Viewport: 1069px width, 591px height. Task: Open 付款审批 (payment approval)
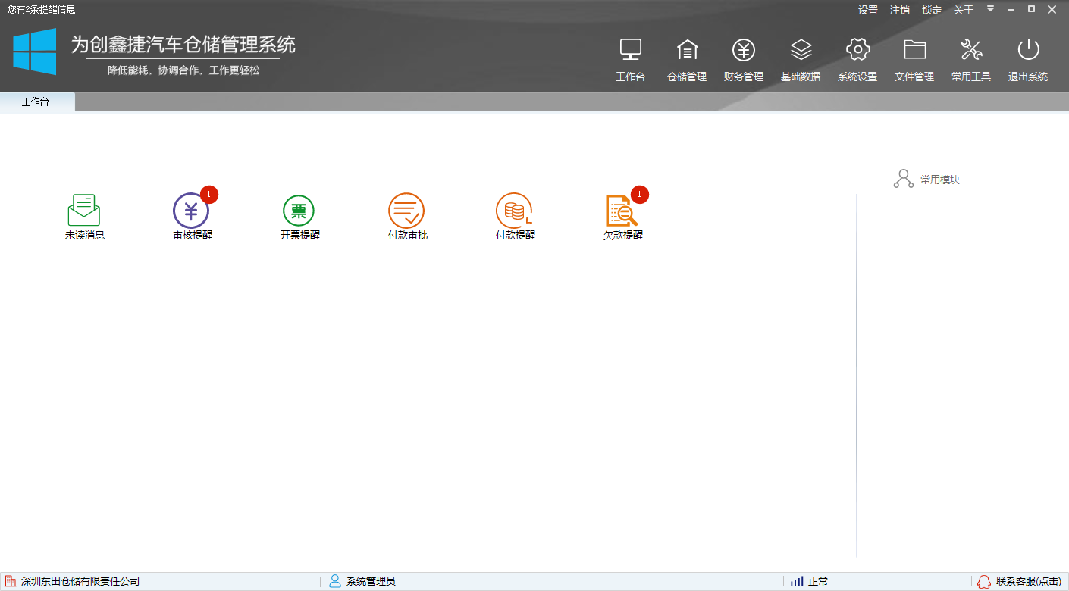(x=407, y=216)
